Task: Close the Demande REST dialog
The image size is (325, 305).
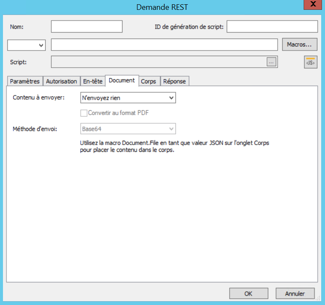Action: [x=313, y=4]
